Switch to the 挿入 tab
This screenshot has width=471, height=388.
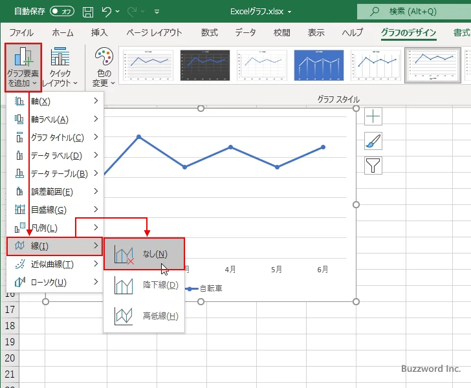[100, 32]
